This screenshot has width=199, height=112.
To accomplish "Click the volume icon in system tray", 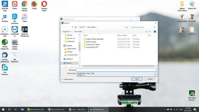I will tap(177, 110).
